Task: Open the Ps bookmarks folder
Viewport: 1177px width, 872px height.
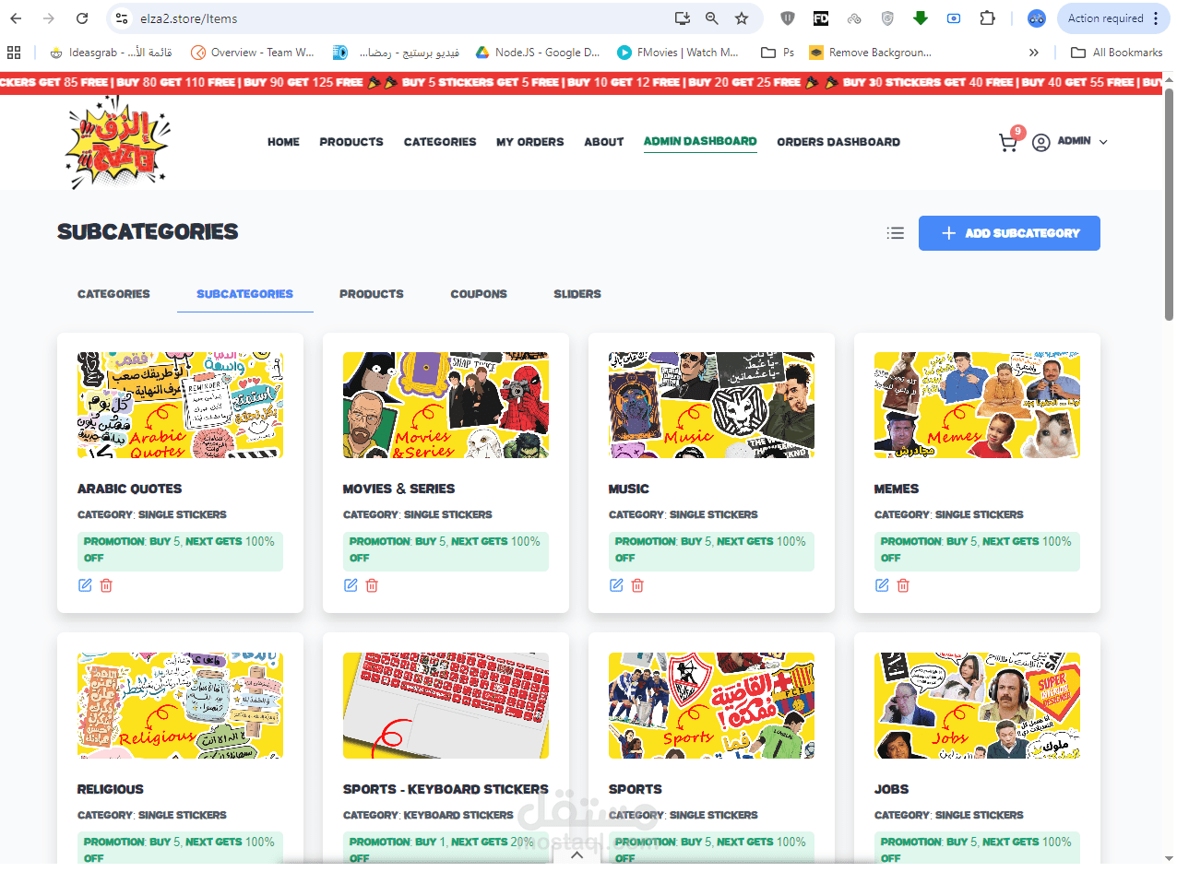Action: pyautogui.click(x=778, y=53)
